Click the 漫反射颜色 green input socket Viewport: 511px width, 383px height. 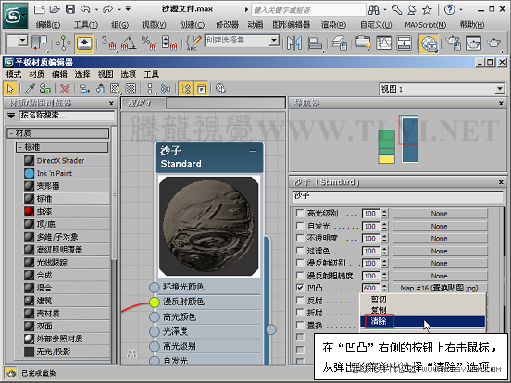(x=155, y=303)
